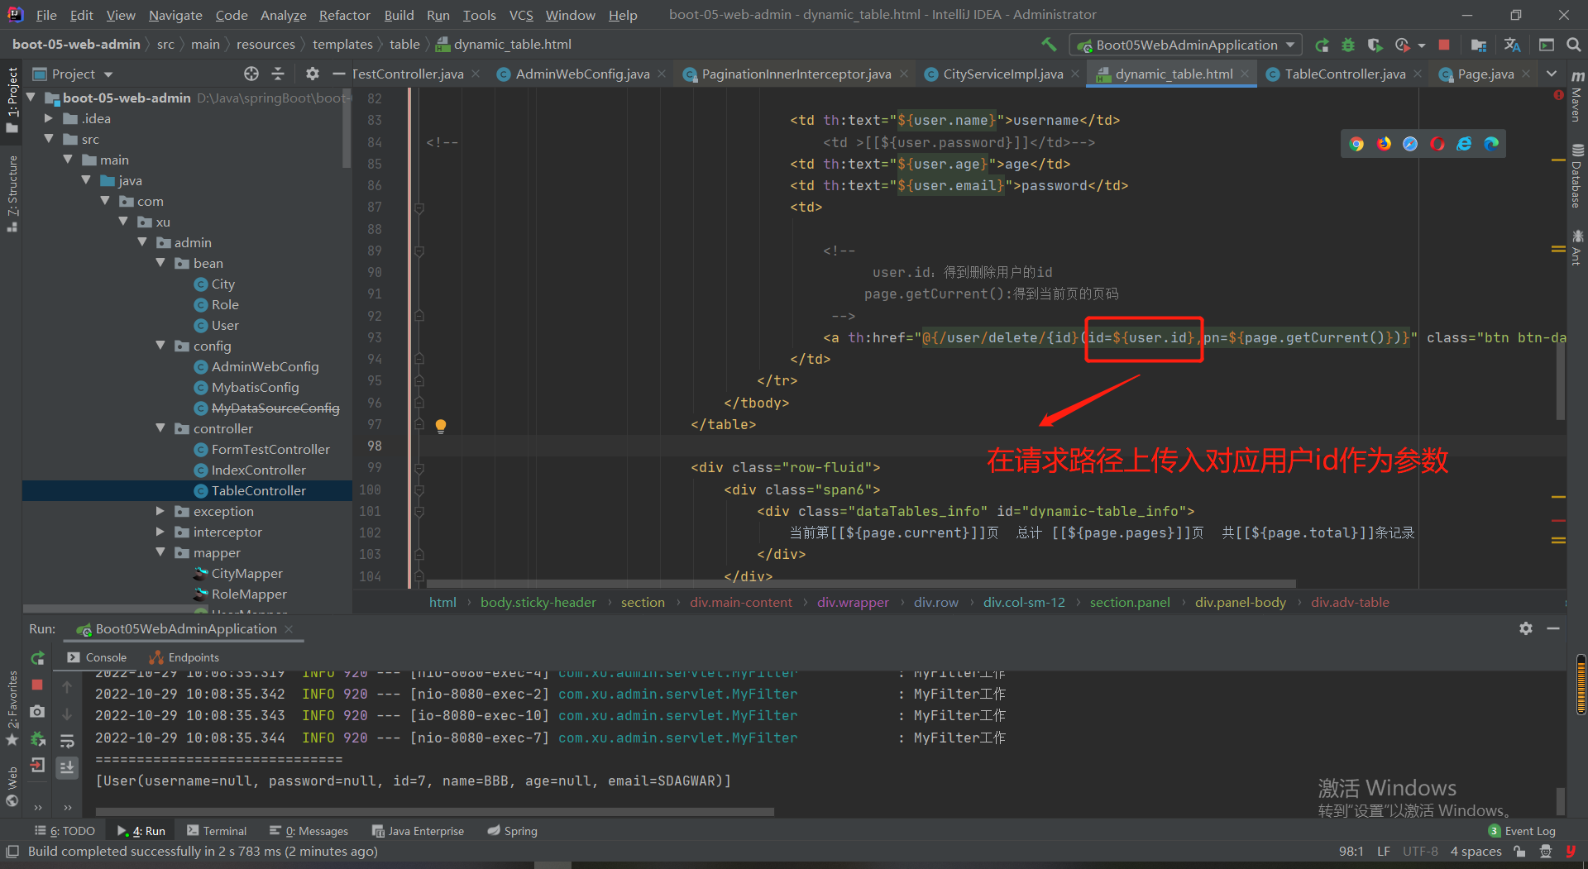Open the page in Edge browser

pos(1491,144)
